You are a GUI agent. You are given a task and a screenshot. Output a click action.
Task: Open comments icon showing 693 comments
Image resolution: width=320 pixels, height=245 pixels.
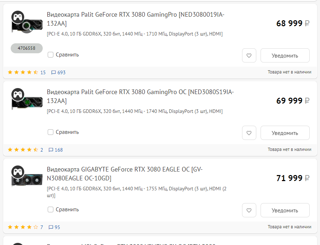click(x=58, y=72)
